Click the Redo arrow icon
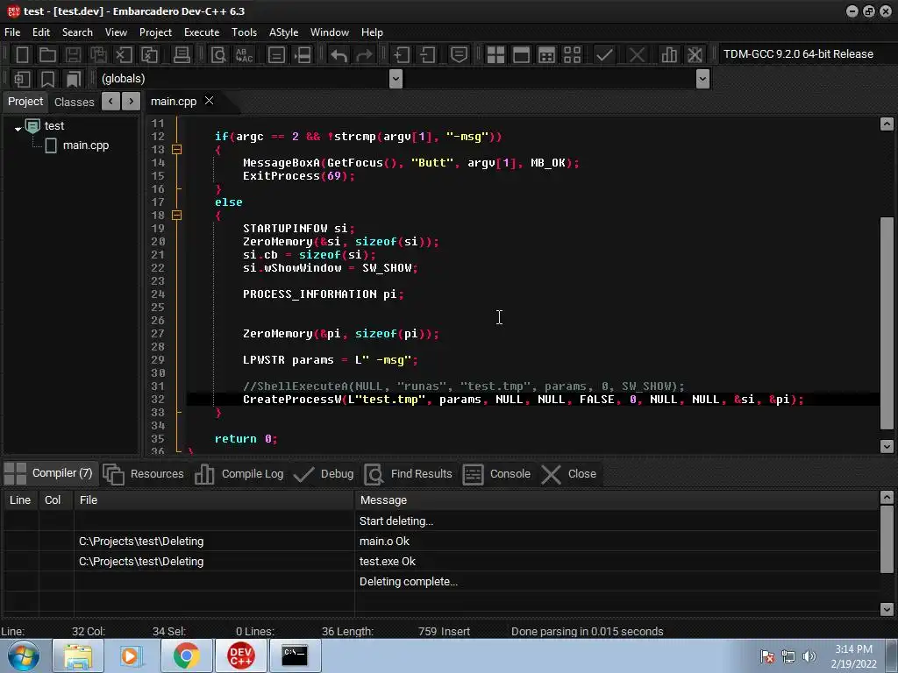The width and height of the screenshot is (898, 673). pyautogui.click(x=364, y=55)
